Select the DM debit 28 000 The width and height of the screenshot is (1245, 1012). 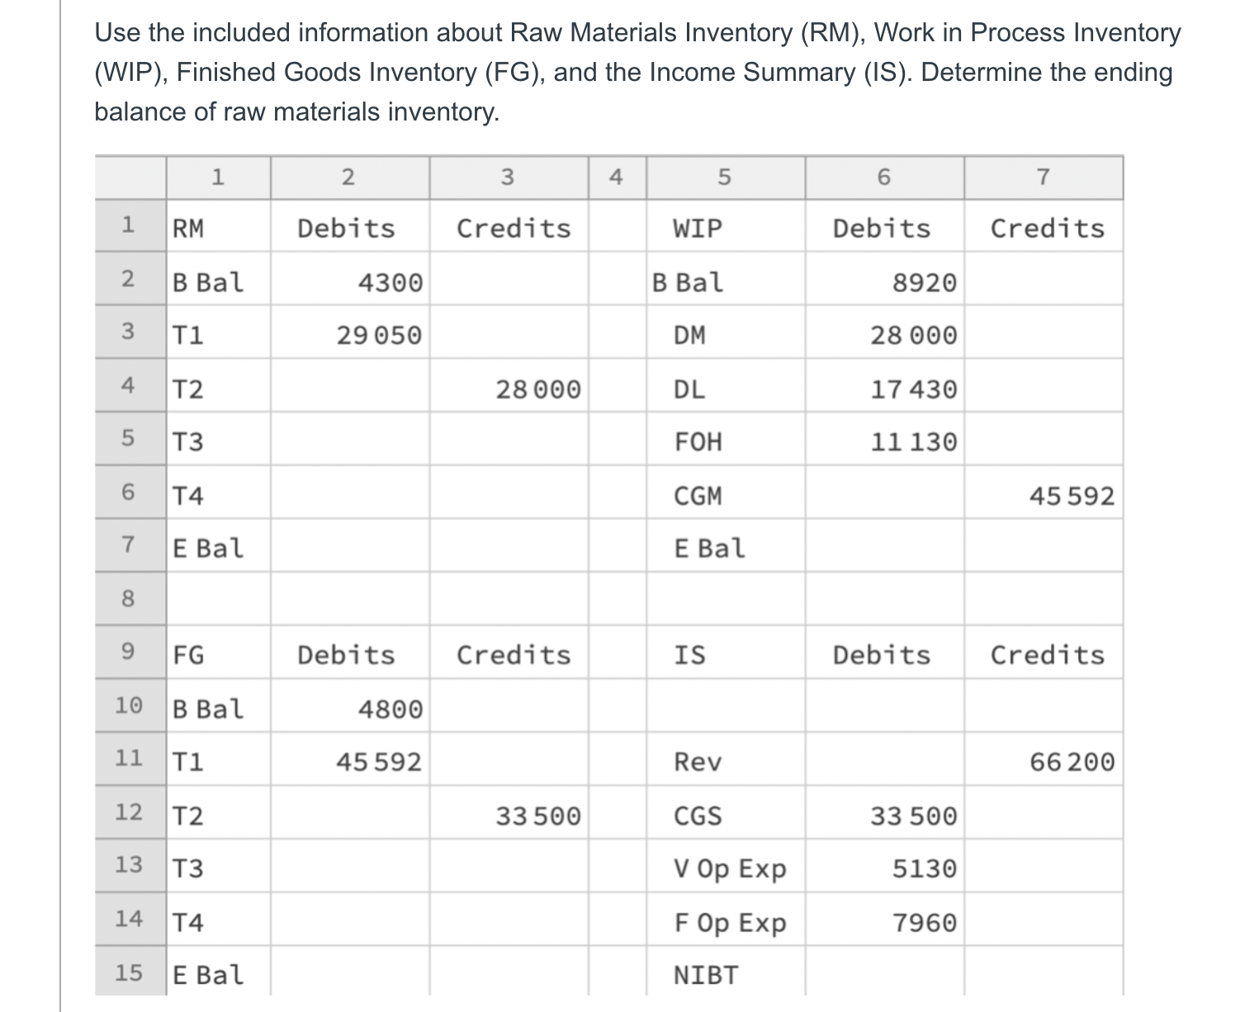[x=884, y=332]
